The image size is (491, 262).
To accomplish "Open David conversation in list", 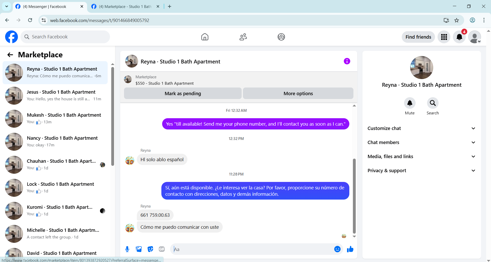I will pyautogui.click(x=55, y=253).
